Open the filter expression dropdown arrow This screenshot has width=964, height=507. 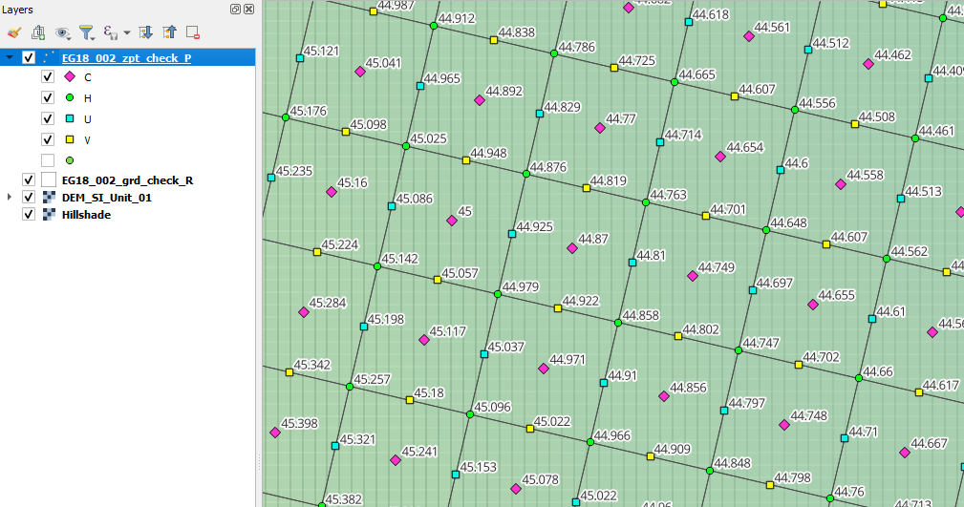[126, 33]
